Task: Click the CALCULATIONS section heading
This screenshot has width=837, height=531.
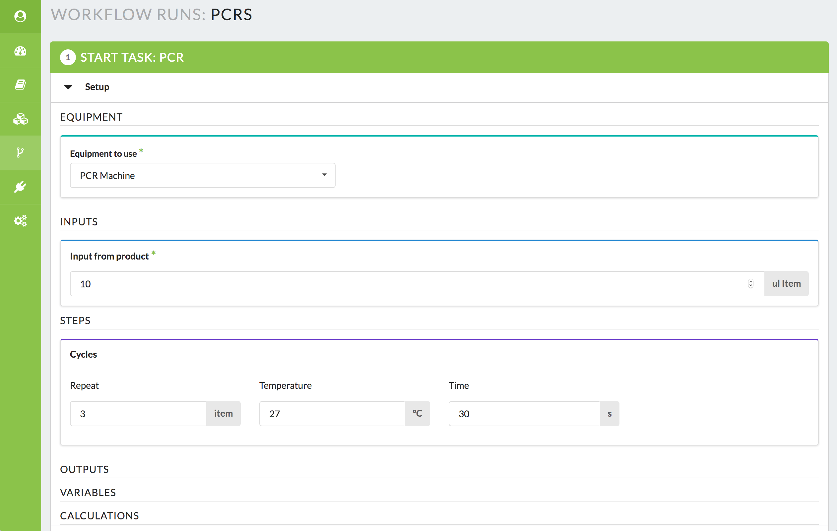Action: 99,516
